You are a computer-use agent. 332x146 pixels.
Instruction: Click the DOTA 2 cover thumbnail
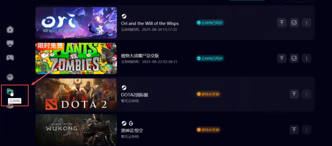[x=76, y=94]
